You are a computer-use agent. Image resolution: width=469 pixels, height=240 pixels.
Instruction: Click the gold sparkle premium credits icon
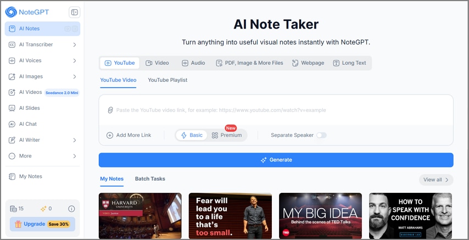tap(43, 209)
